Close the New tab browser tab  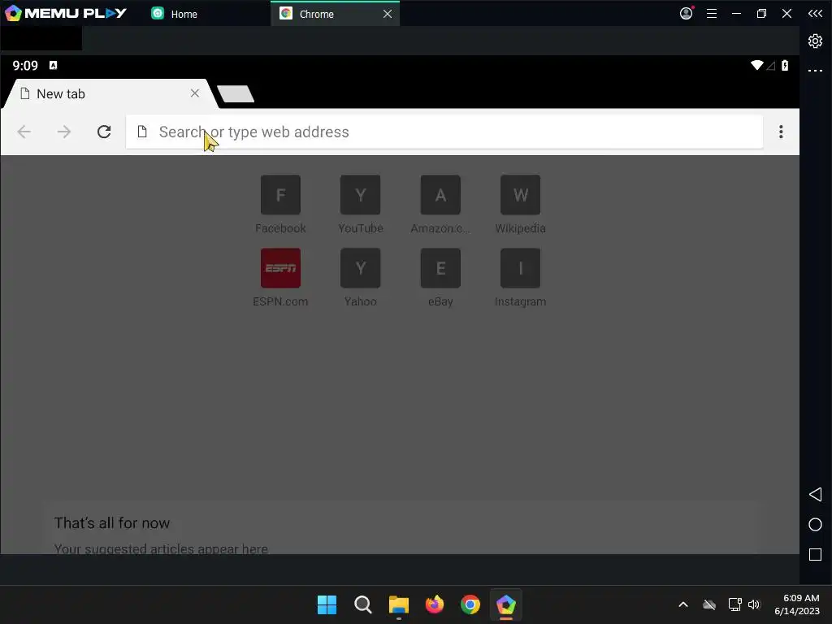(195, 93)
